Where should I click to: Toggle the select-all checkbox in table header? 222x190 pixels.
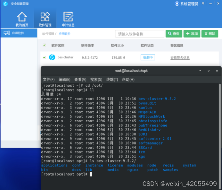tap(44, 45)
